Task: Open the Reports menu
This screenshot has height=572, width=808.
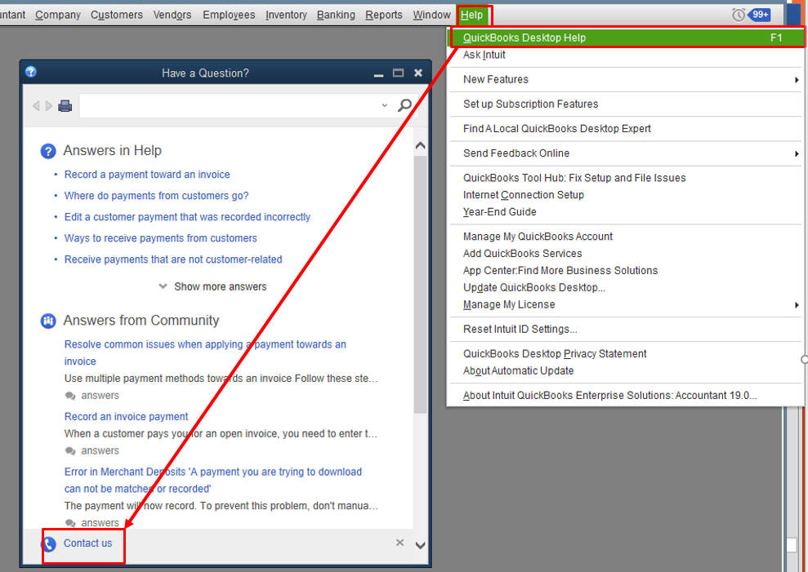Action: coord(384,15)
